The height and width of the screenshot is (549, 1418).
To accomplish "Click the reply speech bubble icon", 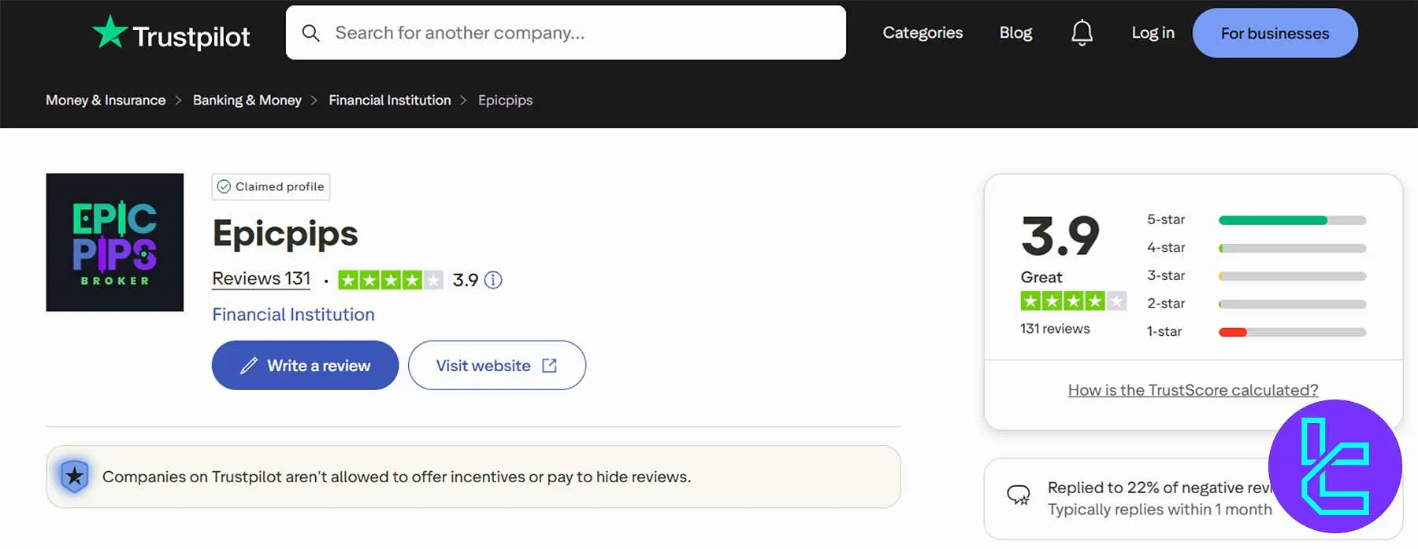I will (x=1019, y=495).
